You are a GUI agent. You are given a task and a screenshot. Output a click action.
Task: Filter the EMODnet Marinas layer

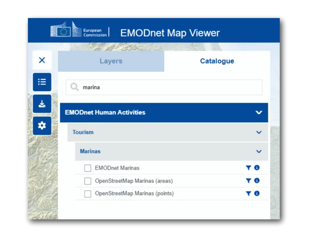click(x=248, y=168)
